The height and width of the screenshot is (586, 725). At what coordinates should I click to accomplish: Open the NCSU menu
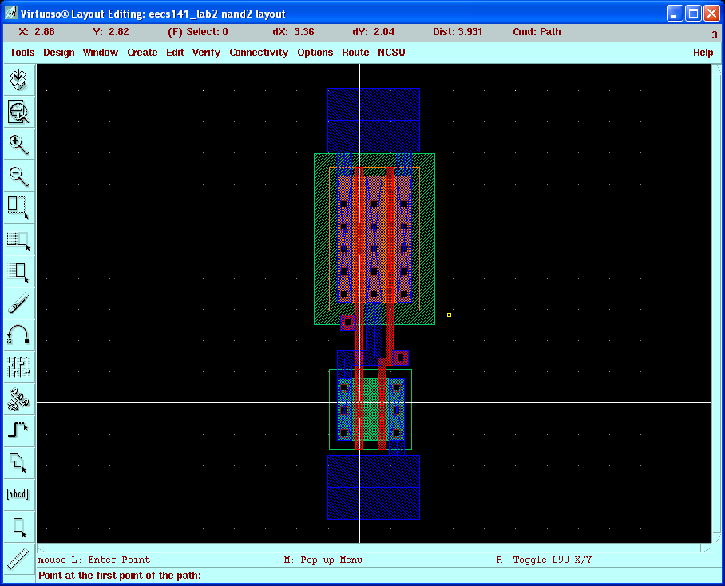(x=391, y=53)
